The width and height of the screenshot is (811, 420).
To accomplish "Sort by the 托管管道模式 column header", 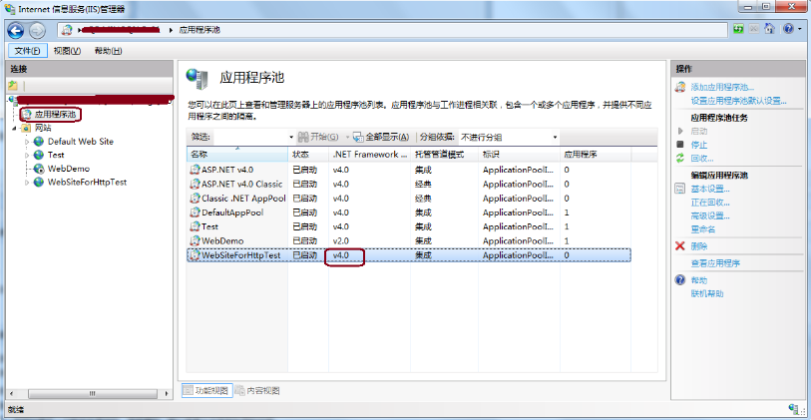I will (x=444, y=155).
